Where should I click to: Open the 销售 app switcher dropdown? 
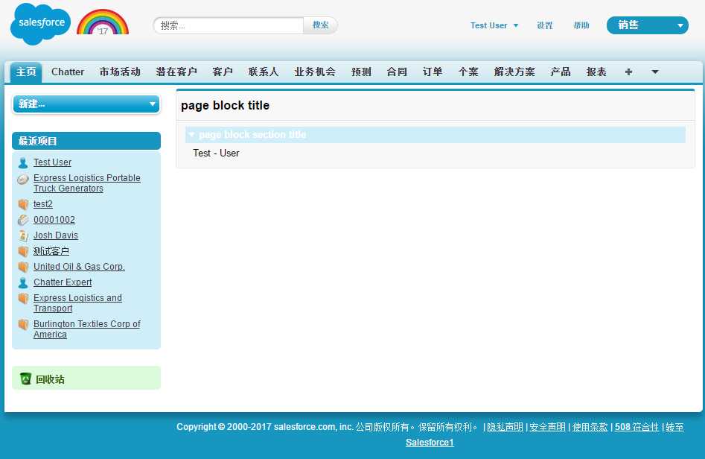[x=648, y=25]
